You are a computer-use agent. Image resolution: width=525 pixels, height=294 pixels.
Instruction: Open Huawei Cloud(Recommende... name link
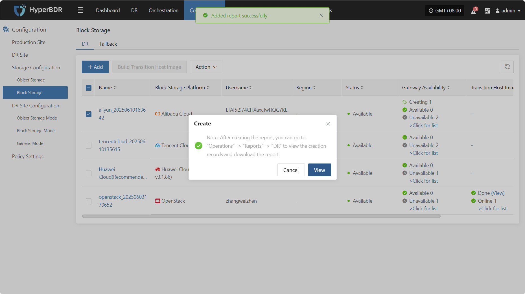(123, 173)
